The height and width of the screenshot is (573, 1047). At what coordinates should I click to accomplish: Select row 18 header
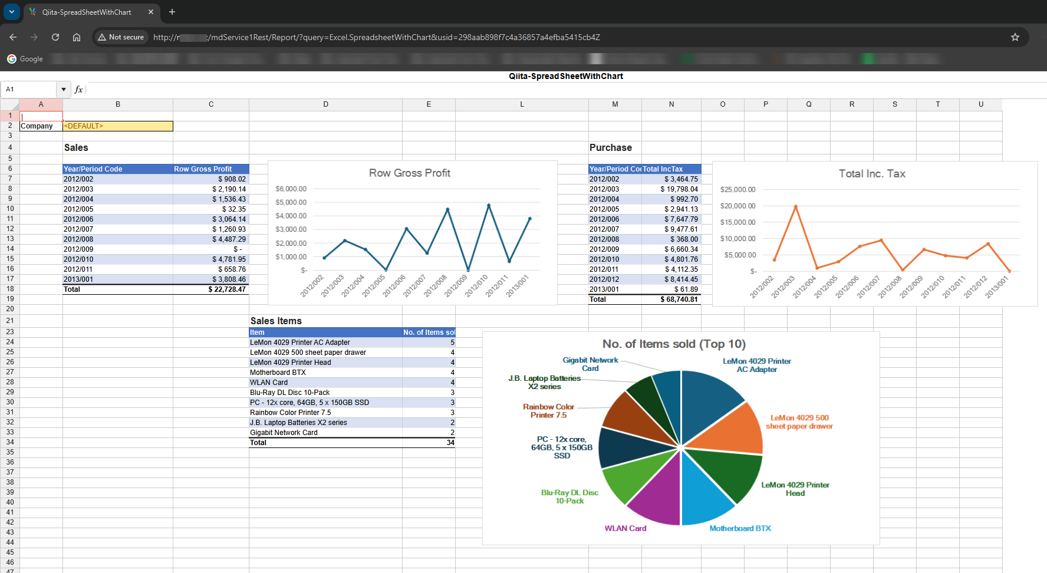(10, 289)
